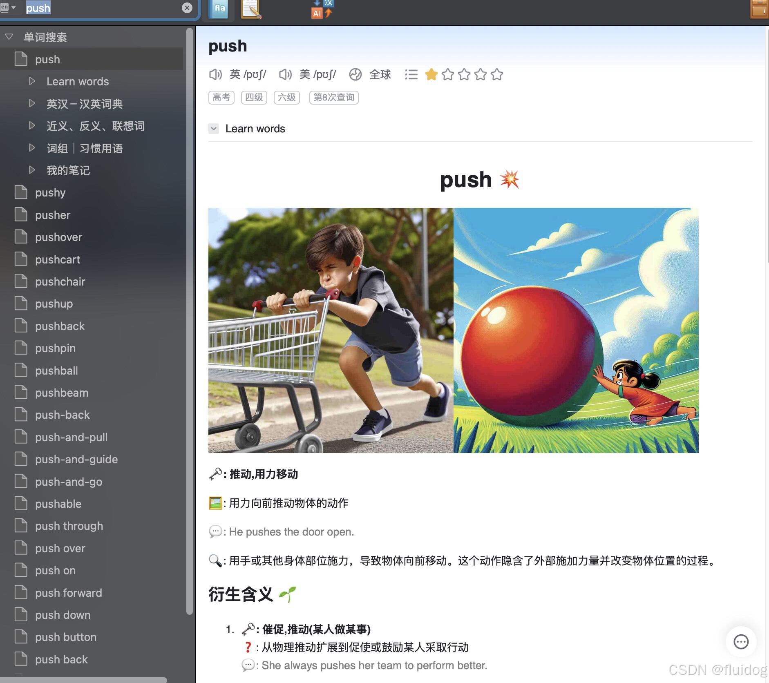Click the sidebar vertical scrollbar

189,321
